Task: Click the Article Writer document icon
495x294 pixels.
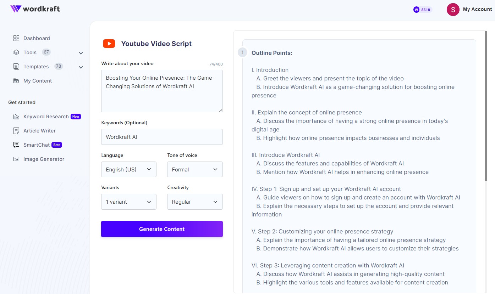Action: [x=16, y=130]
